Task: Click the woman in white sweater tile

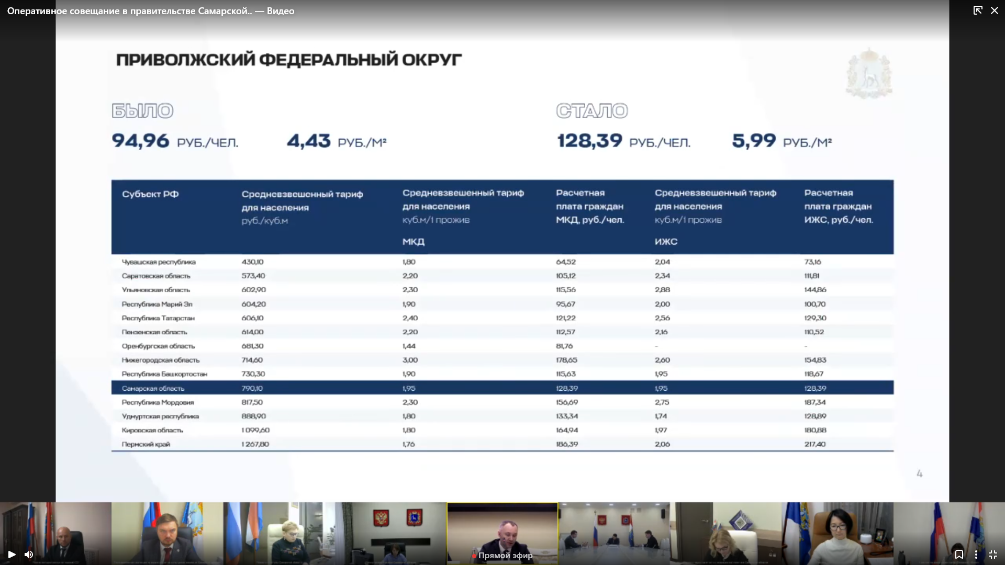Action: (x=837, y=534)
